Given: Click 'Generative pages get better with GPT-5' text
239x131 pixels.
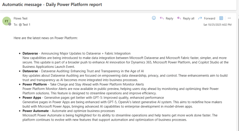Looking at the screenshot, I should tap(104, 97).
